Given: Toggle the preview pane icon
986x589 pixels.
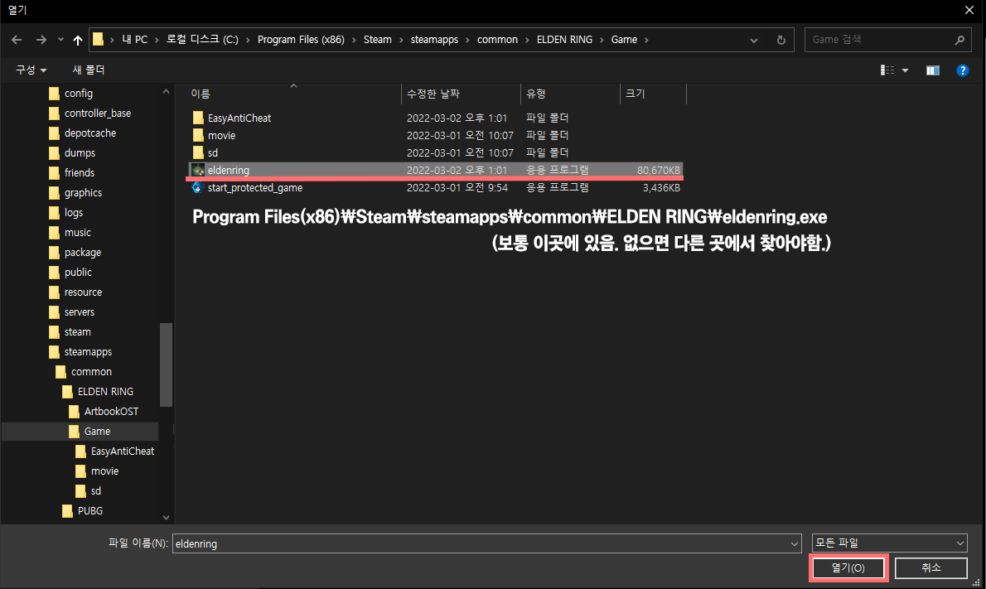Looking at the screenshot, I should (932, 70).
